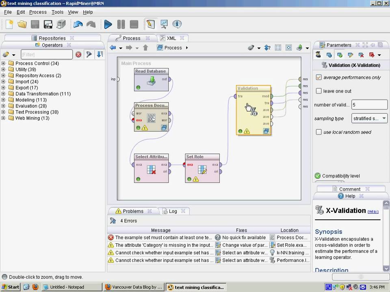
Task: Select the 'example set must contain' error row
Action: pos(209,237)
